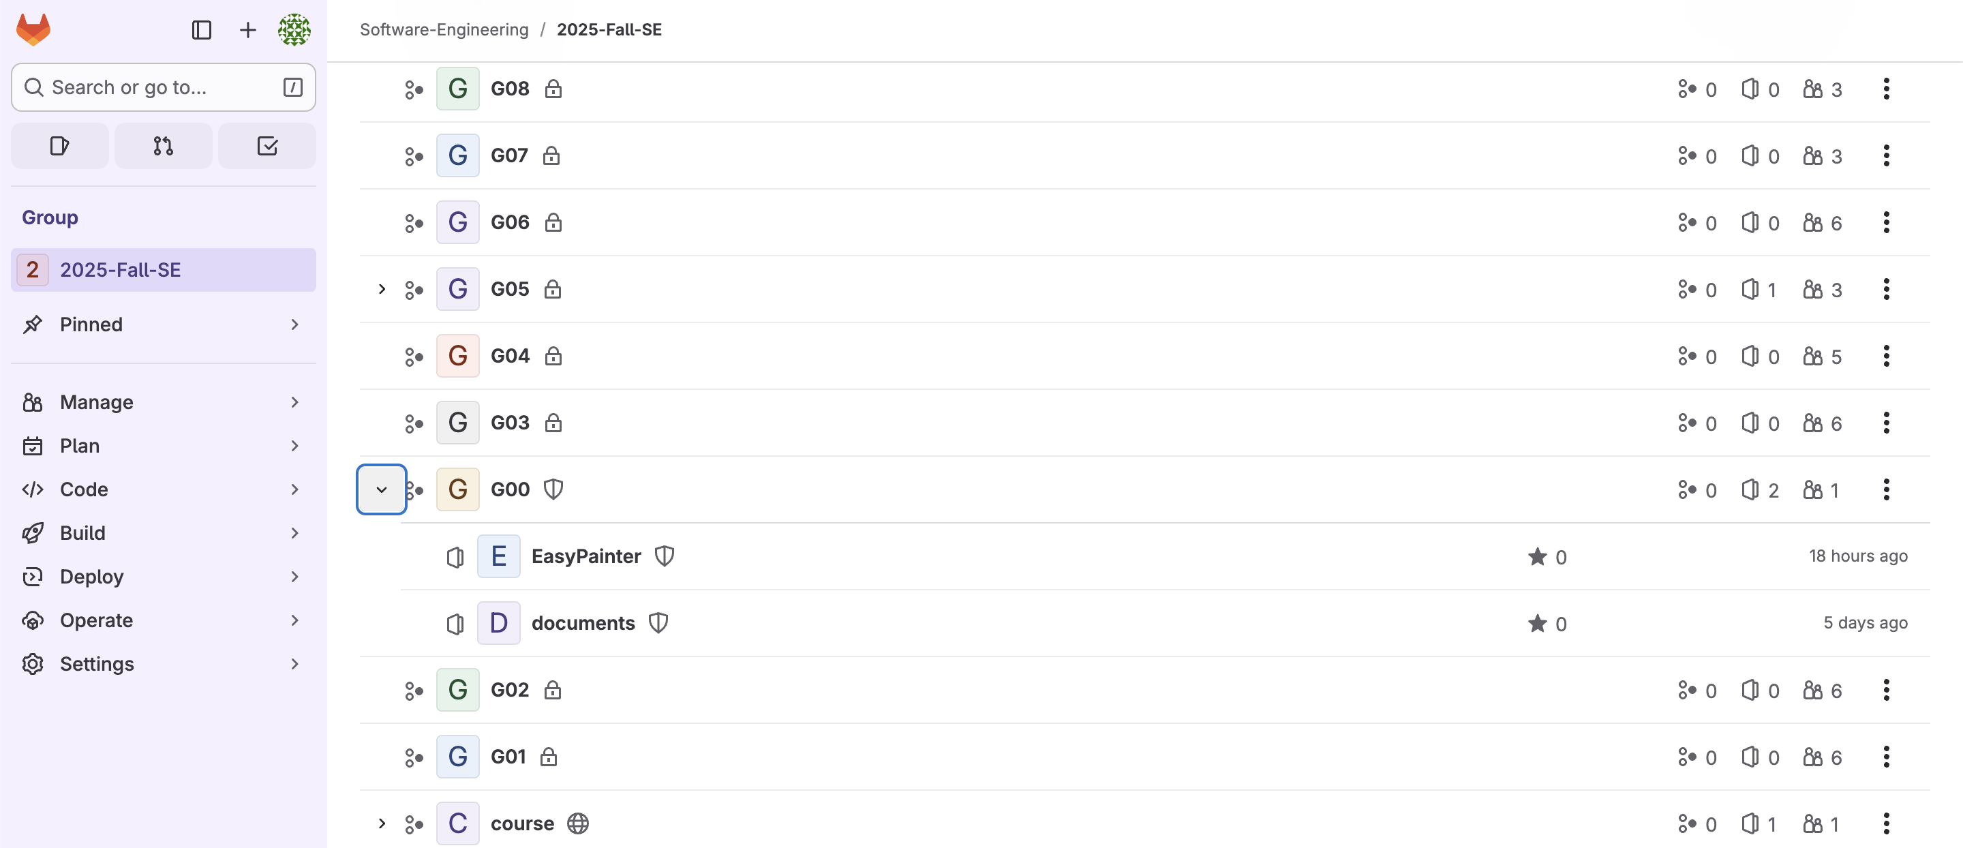This screenshot has height=848, width=1963.
Task: Open the user avatar menu
Action: click(x=294, y=31)
